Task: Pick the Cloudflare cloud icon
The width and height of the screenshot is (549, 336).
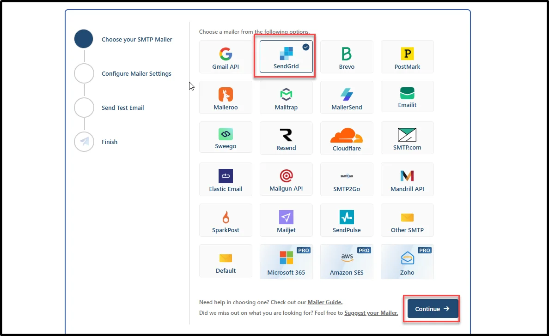Action: [x=346, y=135]
